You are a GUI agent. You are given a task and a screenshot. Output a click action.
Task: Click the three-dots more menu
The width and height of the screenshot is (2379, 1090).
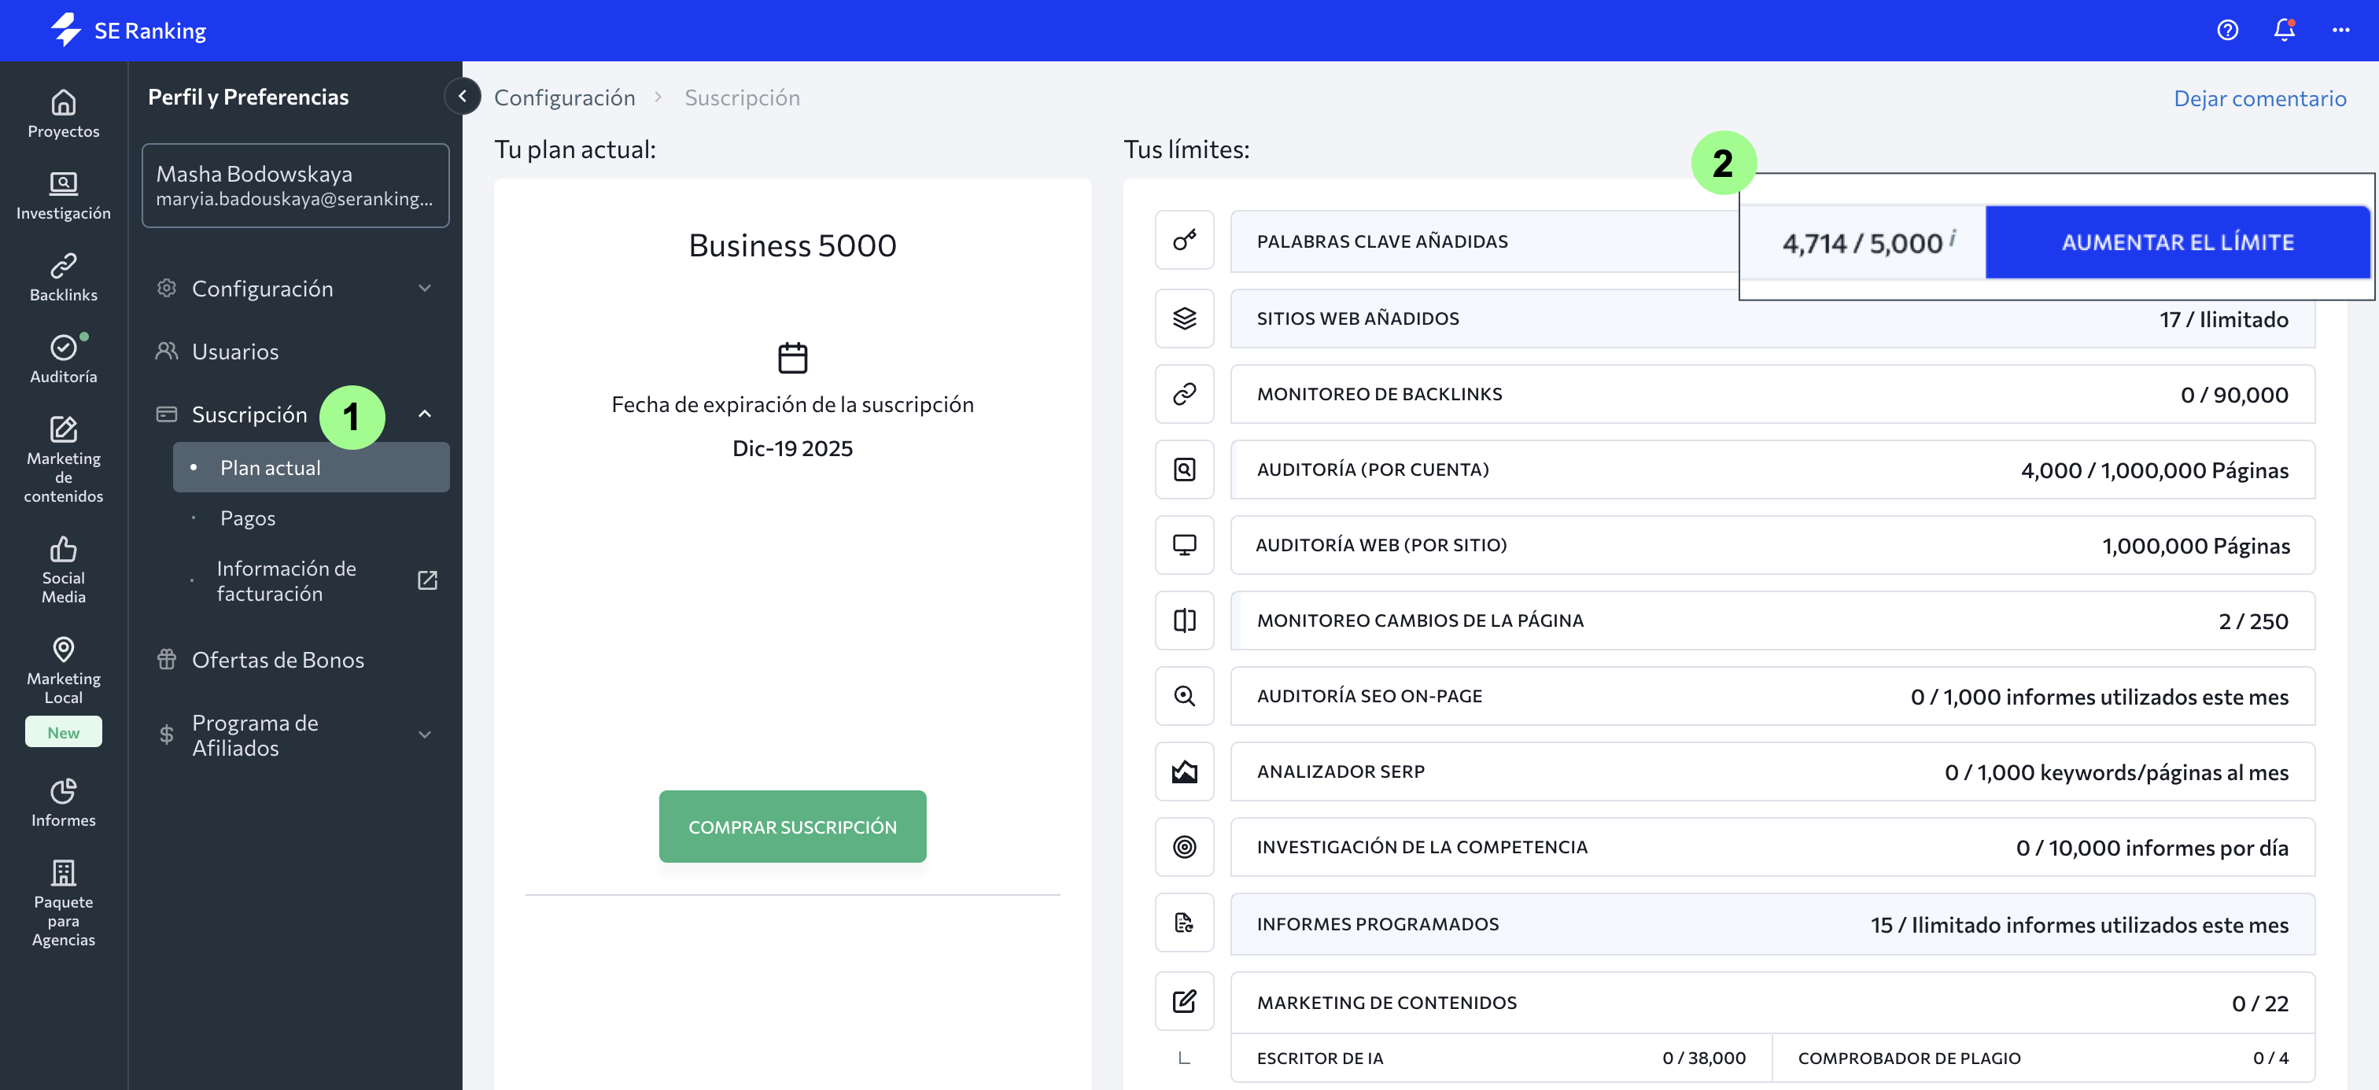coord(2340,30)
